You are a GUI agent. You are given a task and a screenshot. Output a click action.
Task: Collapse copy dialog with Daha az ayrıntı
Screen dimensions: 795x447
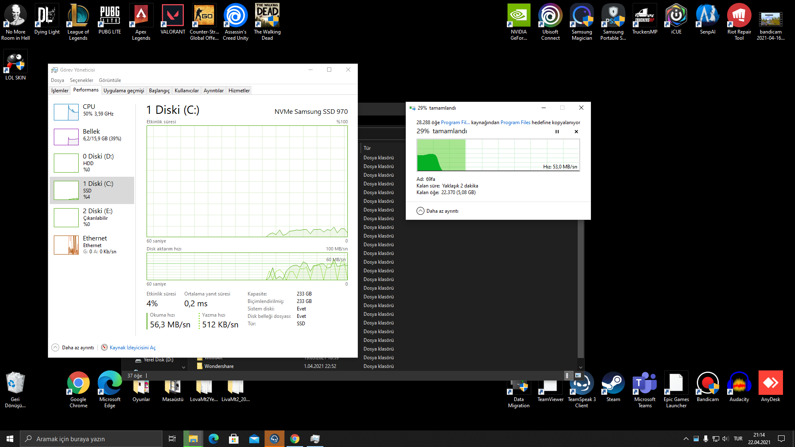click(x=438, y=211)
